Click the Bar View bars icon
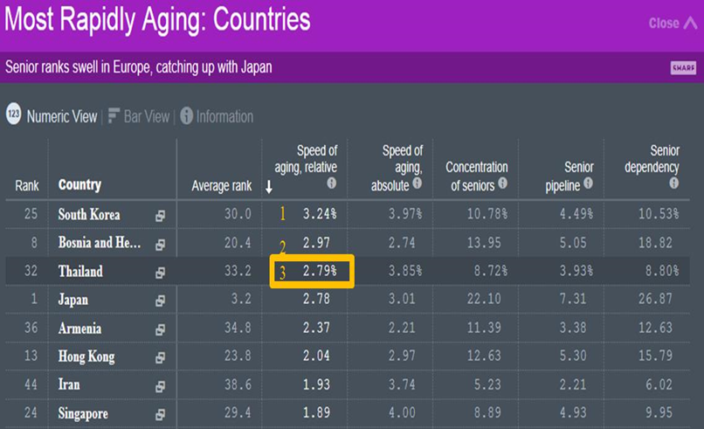704x429 pixels. point(114,115)
